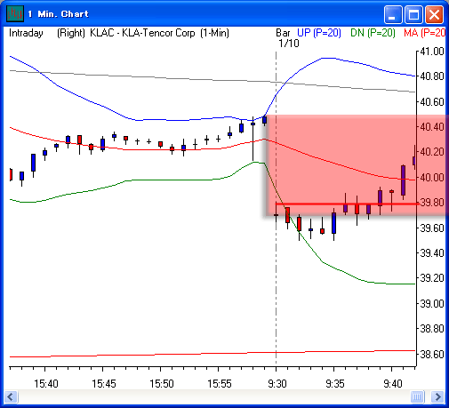The image size is (449, 408).
Task: Click the 39.60 price axis label
Action: (x=432, y=228)
